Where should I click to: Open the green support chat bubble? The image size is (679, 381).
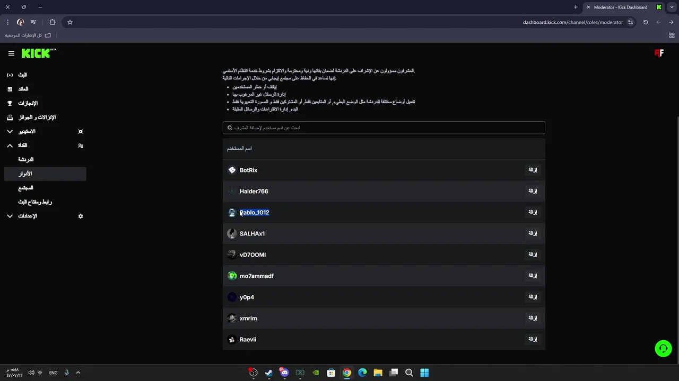tap(663, 348)
